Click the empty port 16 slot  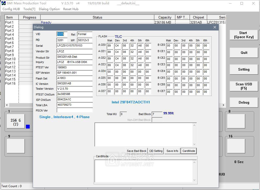pos(236,146)
